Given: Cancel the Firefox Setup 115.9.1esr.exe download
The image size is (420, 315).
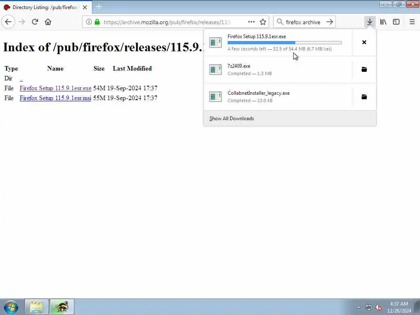Looking at the screenshot, I should 364,42.
